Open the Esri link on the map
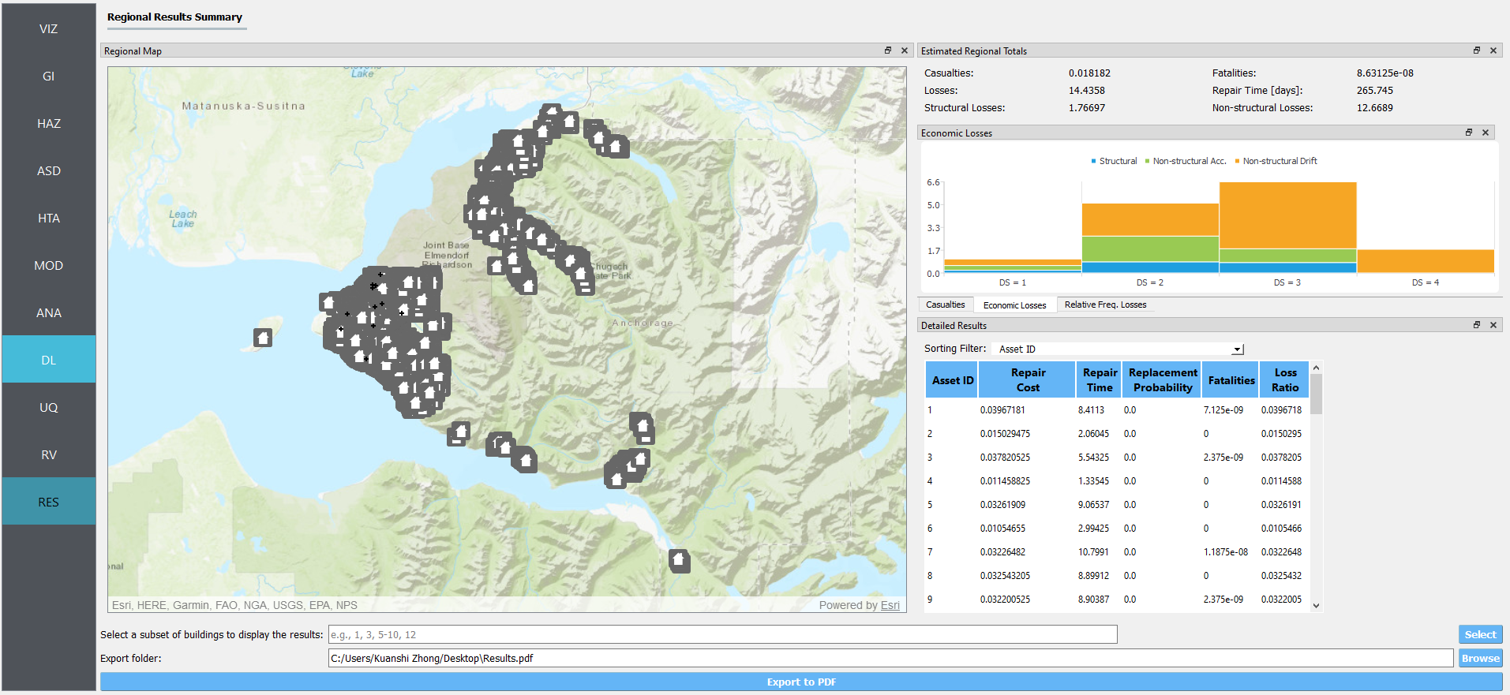 (x=890, y=605)
